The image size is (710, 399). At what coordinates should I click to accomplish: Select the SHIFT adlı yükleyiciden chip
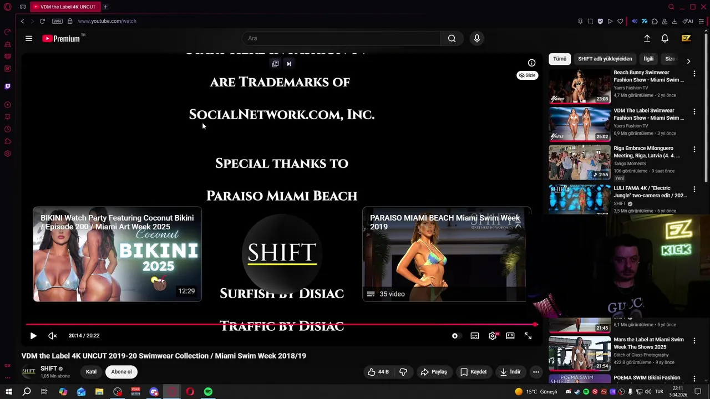(605, 59)
